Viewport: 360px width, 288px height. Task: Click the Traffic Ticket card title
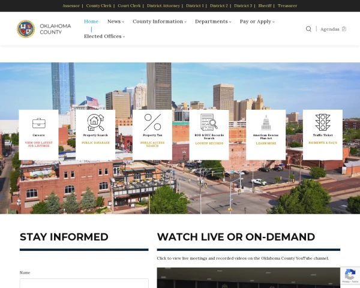point(323,135)
